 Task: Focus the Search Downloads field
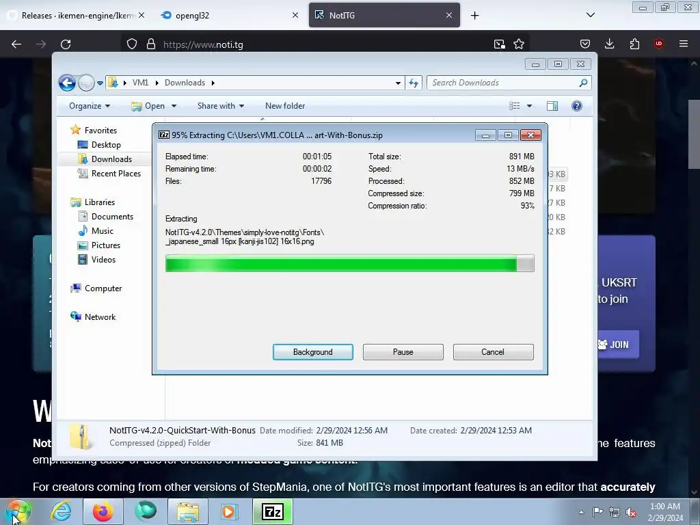coord(509,83)
